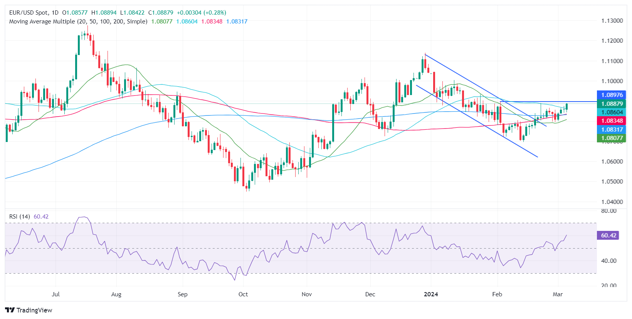The height and width of the screenshot is (319, 632).
Task: Click the Mar label on time axis
Action: click(x=558, y=294)
